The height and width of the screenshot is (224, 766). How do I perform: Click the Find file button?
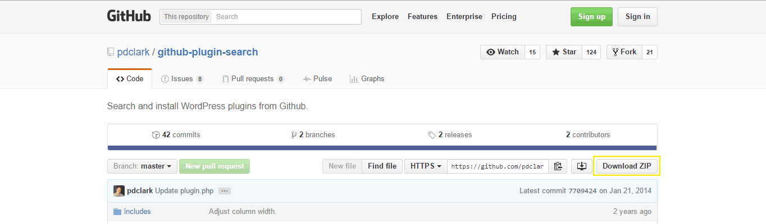tap(382, 166)
